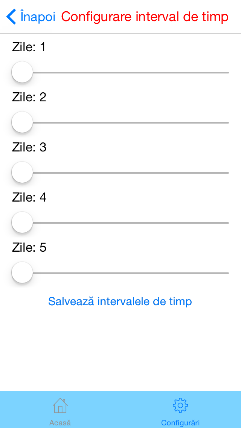The image size is (241, 428).
Task: Click the Zile: 4 text label
Action: tap(29, 197)
